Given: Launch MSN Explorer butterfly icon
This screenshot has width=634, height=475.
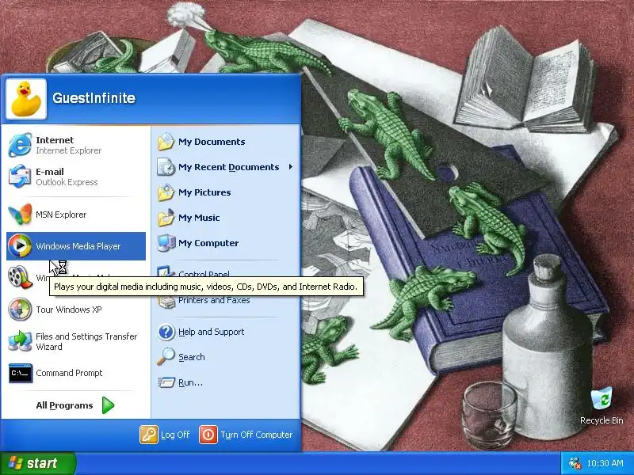Looking at the screenshot, I should tap(20, 215).
